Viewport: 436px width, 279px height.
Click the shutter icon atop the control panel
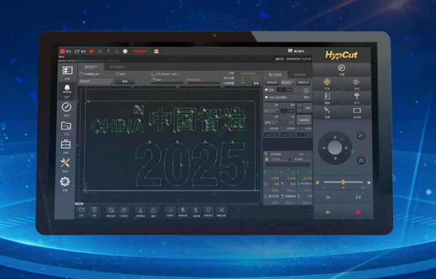341,68
